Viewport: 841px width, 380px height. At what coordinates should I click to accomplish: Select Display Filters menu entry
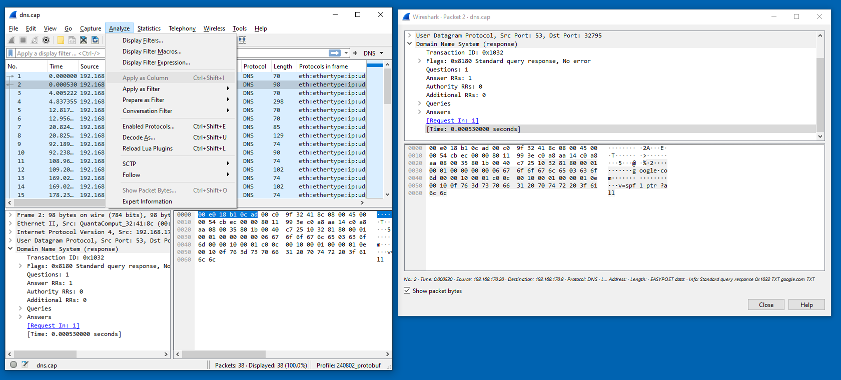point(171,40)
